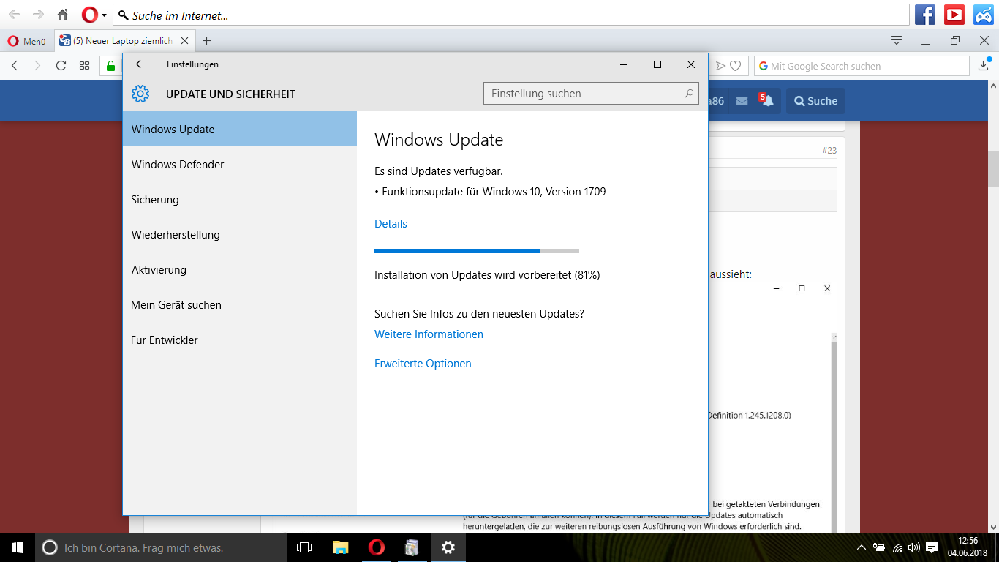Open Wiederherstellung settings section
The height and width of the screenshot is (562, 999).
240,234
